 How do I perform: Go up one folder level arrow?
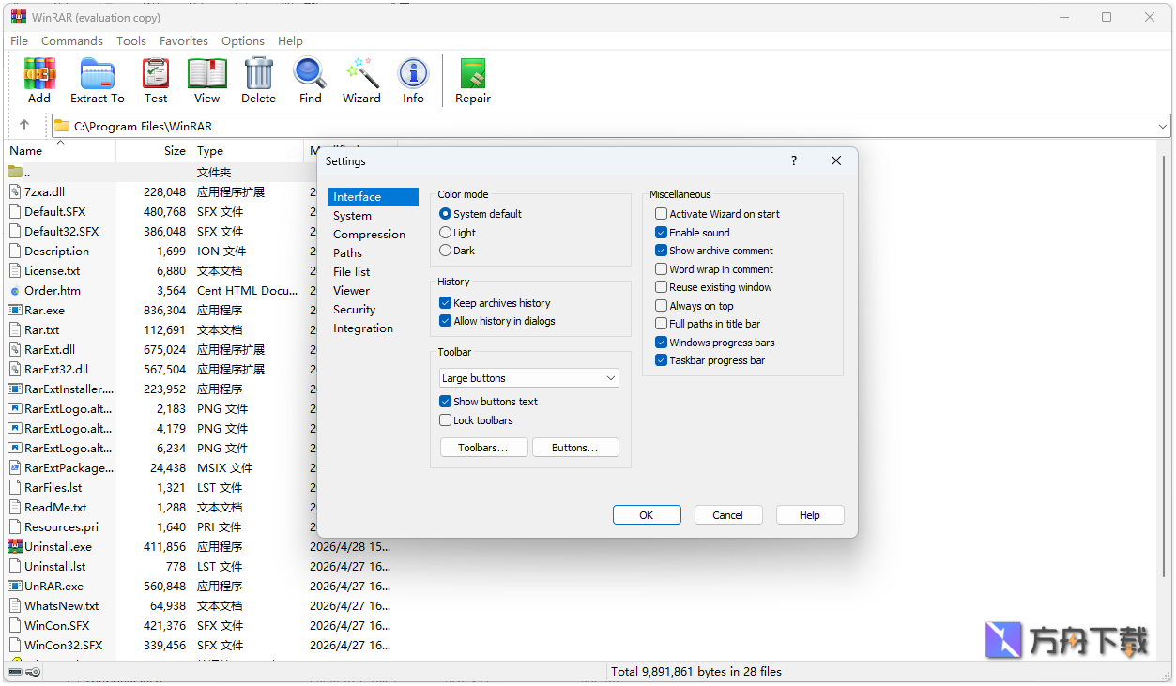(x=24, y=125)
